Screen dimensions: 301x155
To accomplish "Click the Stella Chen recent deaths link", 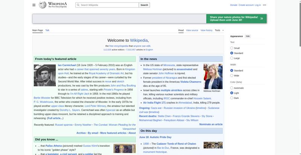I will pos(164,116).
